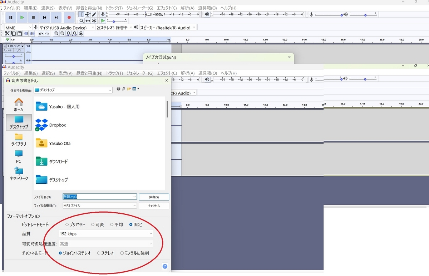Select the Time Shift arrows tool
The image size is (429, 276).
(88, 21)
